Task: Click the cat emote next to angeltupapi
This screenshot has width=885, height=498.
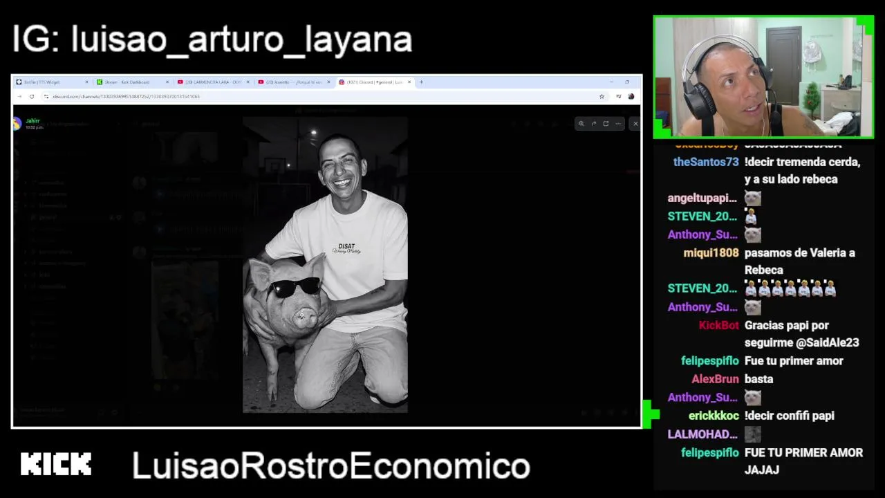Action: pyautogui.click(x=752, y=199)
